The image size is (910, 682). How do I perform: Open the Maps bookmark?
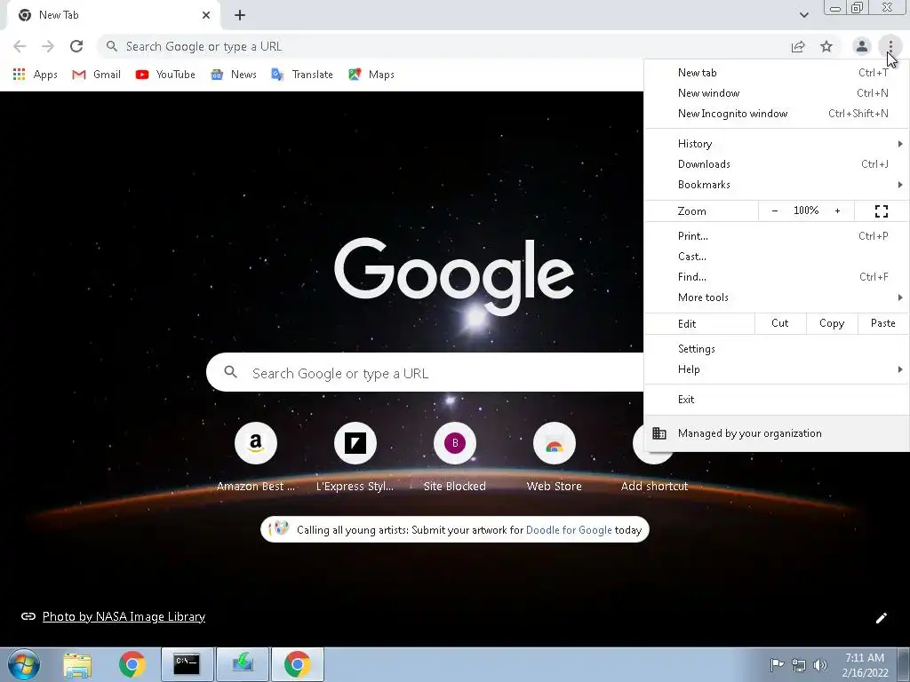[x=371, y=75]
